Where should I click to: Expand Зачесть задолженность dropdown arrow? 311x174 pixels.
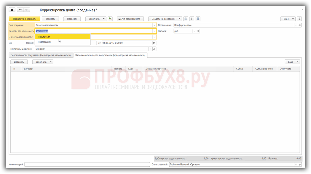(154, 31)
